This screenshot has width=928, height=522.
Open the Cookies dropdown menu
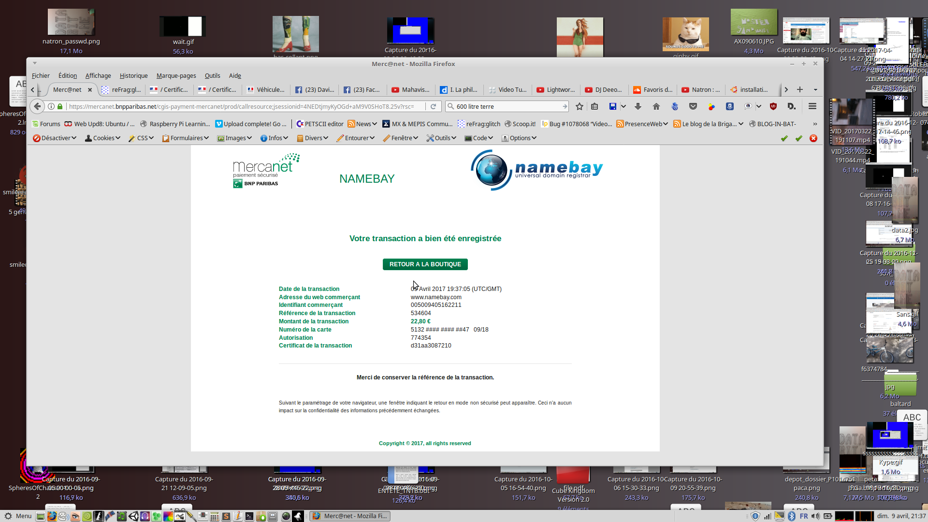(x=102, y=138)
